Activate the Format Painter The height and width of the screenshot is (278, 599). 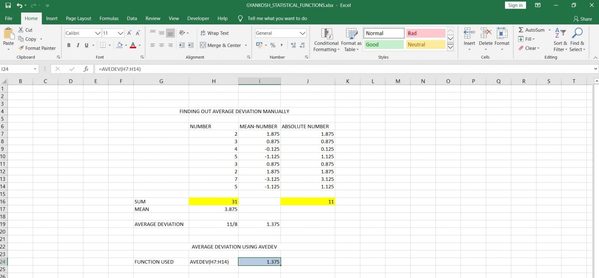coord(37,48)
